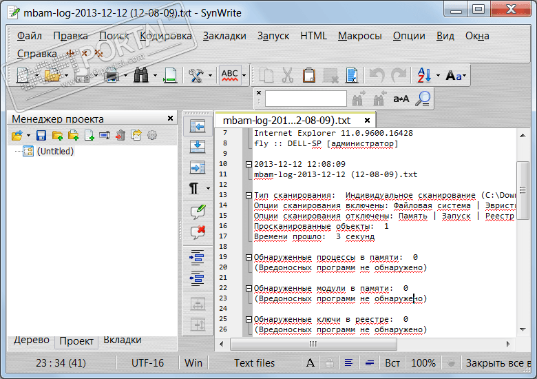Toggle case-sensitive a≠A search option
Image resolution: width=537 pixels, height=379 pixels.
(401, 99)
